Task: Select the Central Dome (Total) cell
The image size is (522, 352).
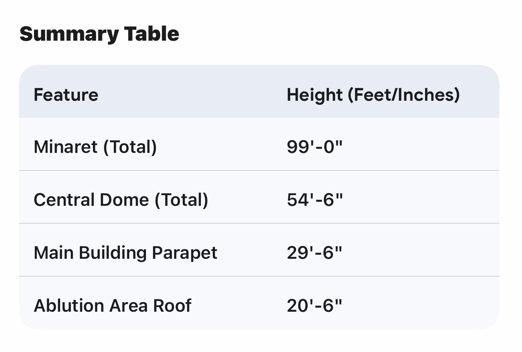Action: tap(121, 200)
